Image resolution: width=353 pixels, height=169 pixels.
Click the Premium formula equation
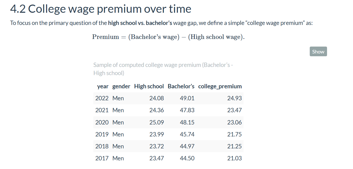168,37
